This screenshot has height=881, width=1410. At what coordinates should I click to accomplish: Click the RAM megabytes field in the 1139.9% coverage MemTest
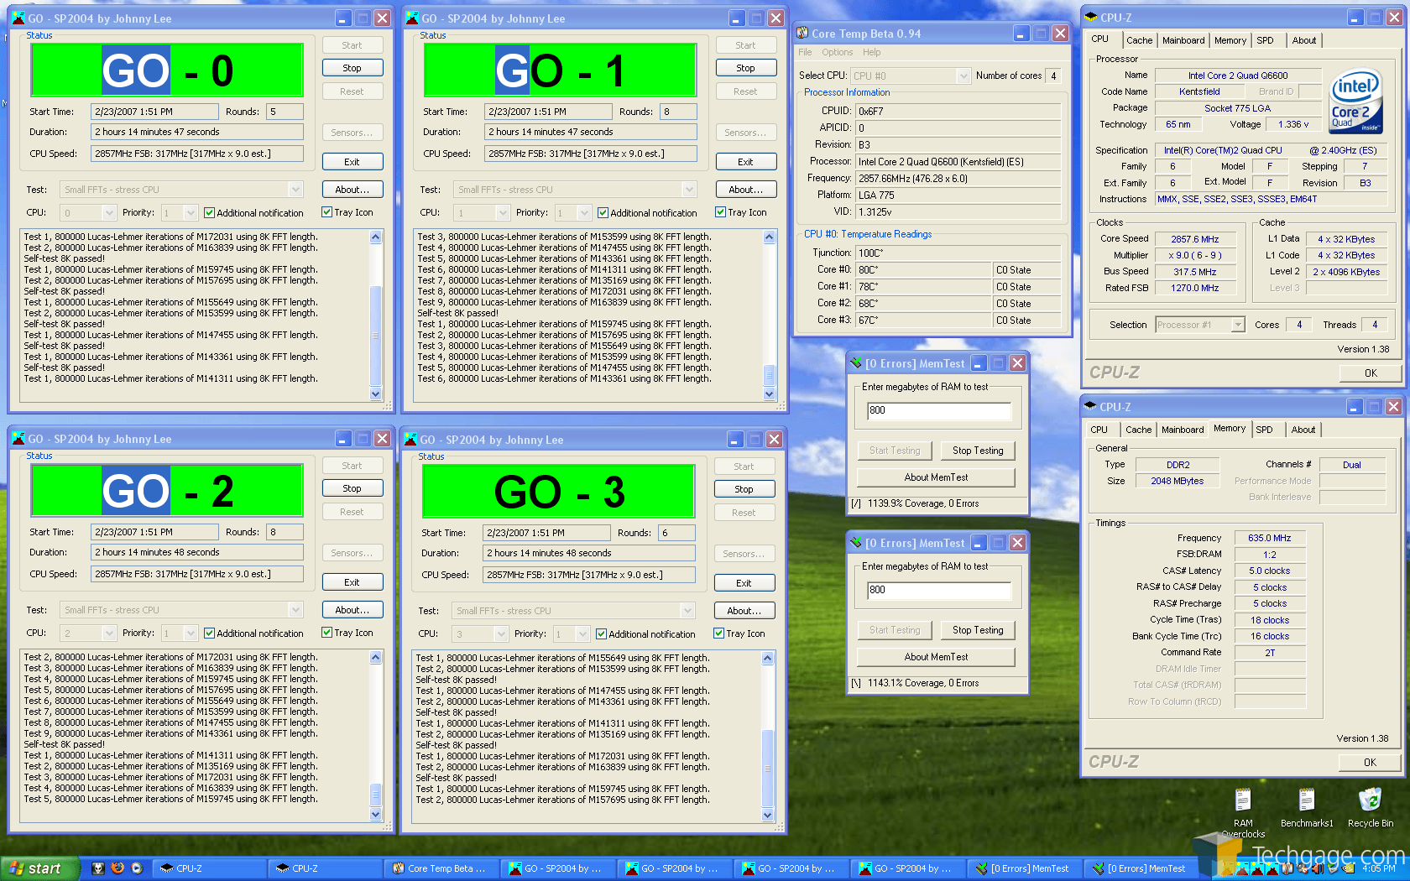pos(938,410)
